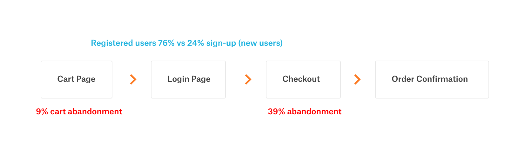Screen dimensions: 525x149
Task: Click the red "9%" number
Action: coord(42,111)
